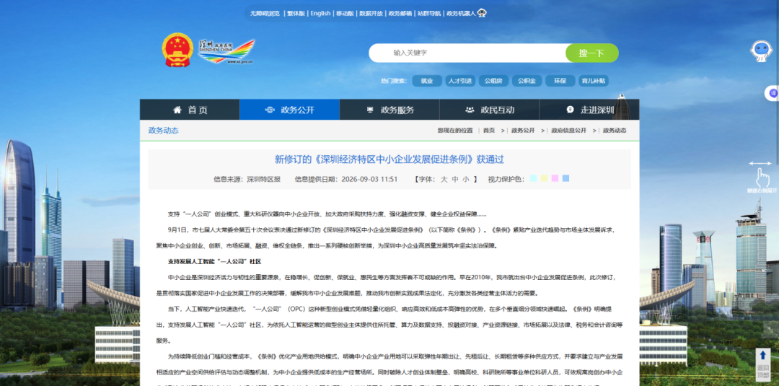Viewport: 779px width, 386px height.
Task: Click the source text 信息来源：深圳特区报
Action: [x=247, y=180]
